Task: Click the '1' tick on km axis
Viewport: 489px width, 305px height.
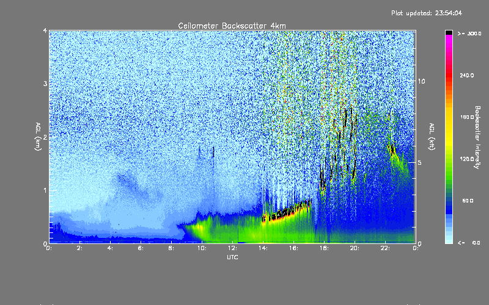Action: tap(45, 190)
